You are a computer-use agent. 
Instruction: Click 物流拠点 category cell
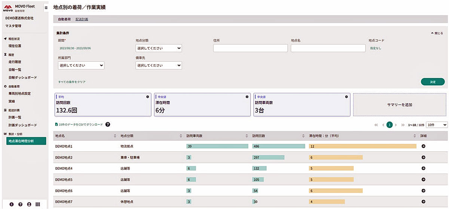click(x=127, y=146)
